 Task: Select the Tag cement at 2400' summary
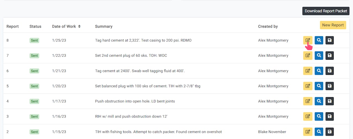click(140, 71)
